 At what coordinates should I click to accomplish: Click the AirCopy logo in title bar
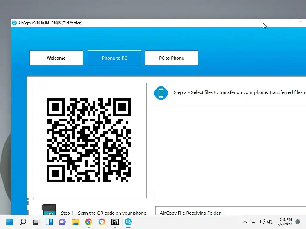point(14,23)
